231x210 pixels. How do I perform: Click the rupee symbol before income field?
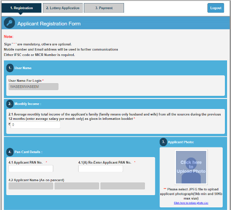[9, 124]
